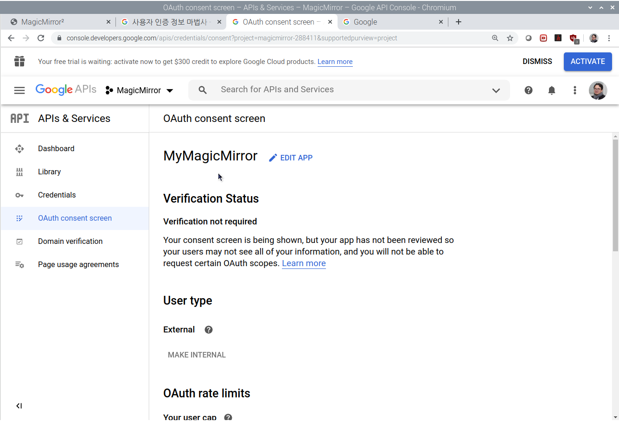
Task: Click the scrollbar down arrow
Action: click(615, 417)
